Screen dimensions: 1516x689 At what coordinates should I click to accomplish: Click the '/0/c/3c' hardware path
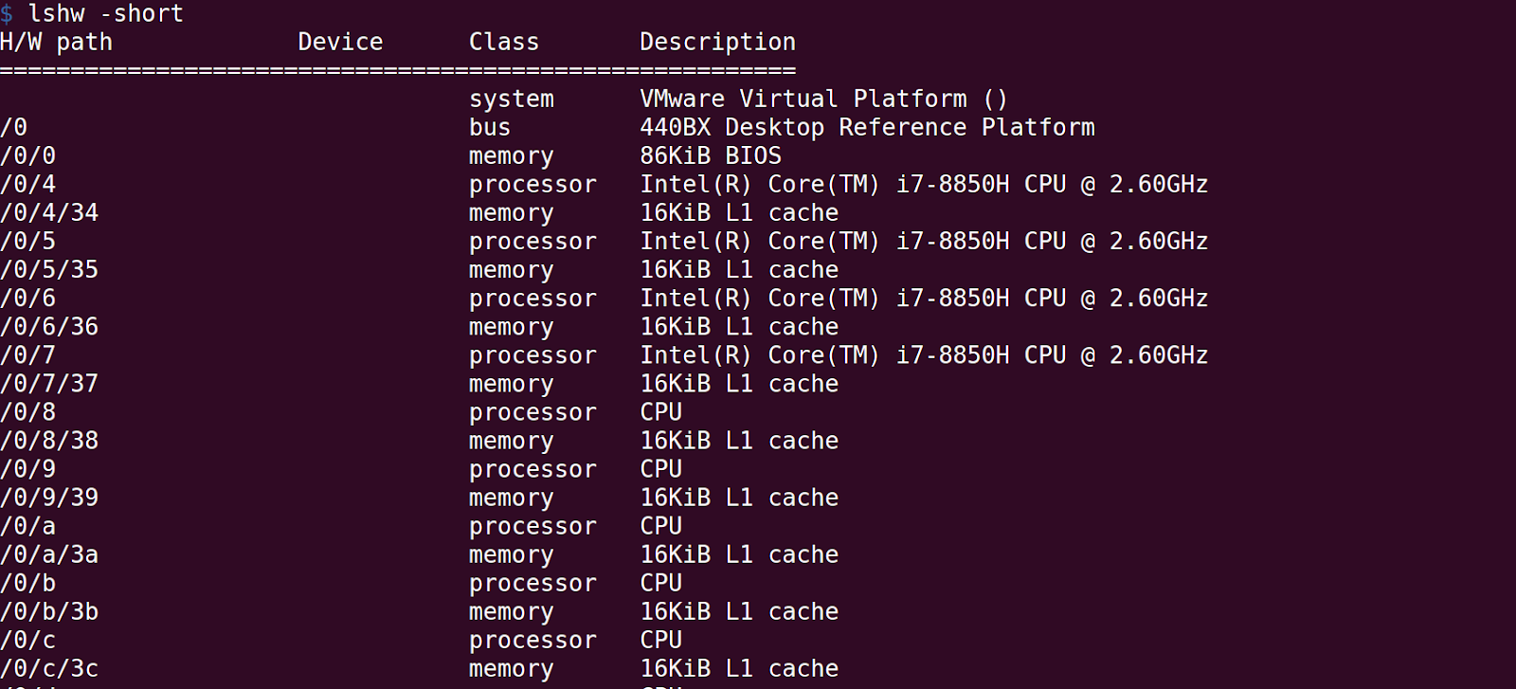[49, 668]
